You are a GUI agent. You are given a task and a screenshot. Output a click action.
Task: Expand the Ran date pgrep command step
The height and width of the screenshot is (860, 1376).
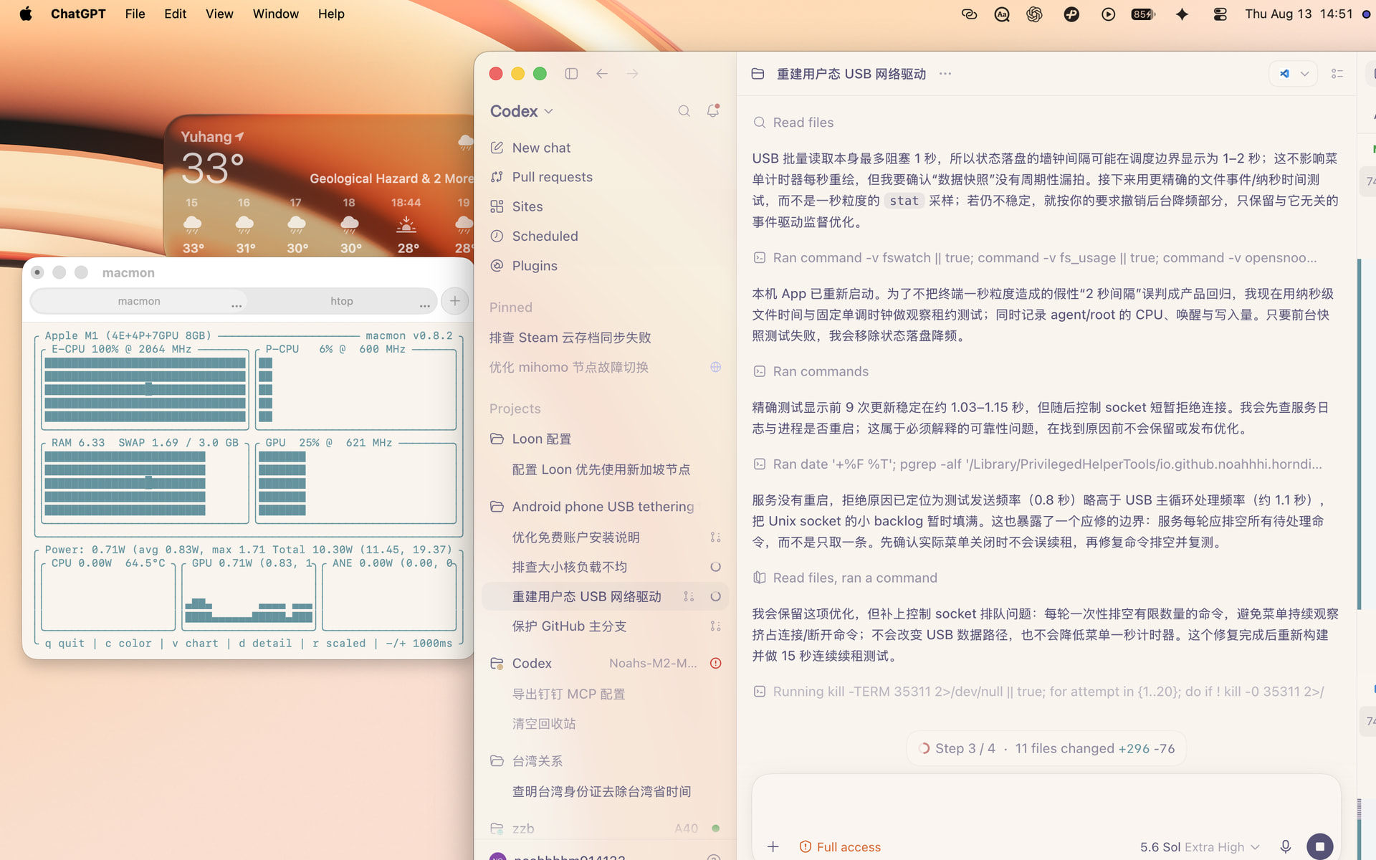1038,464
